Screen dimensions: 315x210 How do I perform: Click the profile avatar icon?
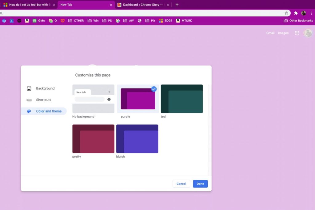(308, 33)
